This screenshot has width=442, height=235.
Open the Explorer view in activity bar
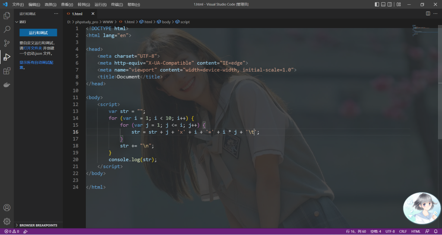[7, 16]
